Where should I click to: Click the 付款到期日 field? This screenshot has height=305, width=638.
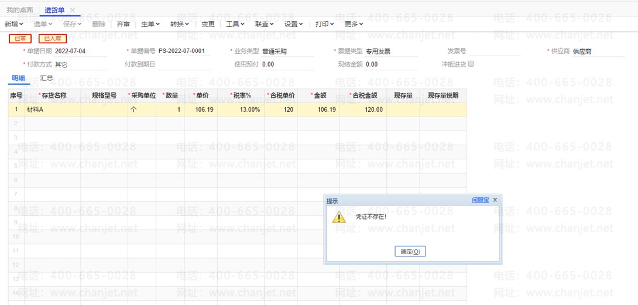[184, 64]
